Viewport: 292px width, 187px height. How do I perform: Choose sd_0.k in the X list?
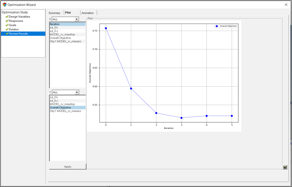(54, 27)
